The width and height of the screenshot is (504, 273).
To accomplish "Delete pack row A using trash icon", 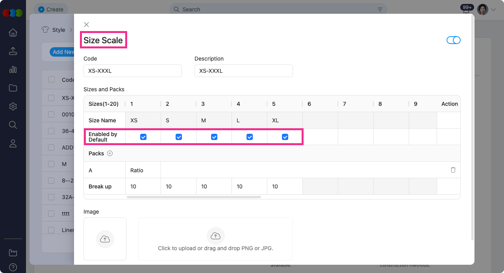I will [453, 170].
